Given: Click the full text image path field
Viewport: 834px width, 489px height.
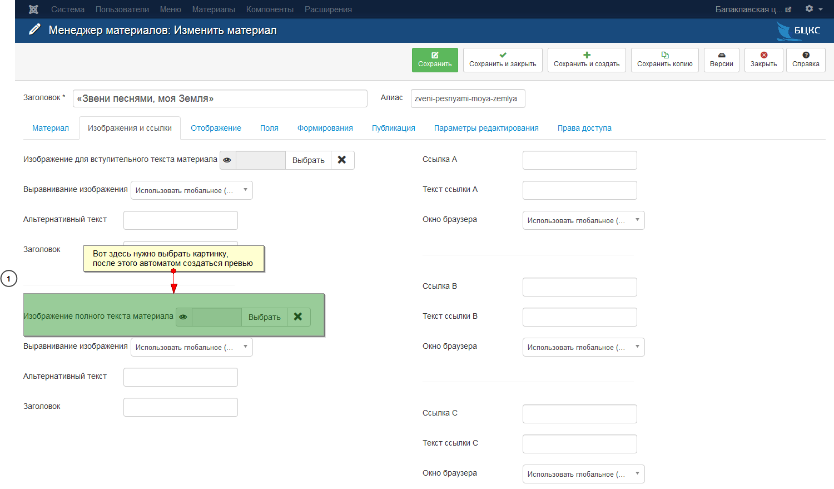Looking at the screenshot, I should (x=217, y=317).
